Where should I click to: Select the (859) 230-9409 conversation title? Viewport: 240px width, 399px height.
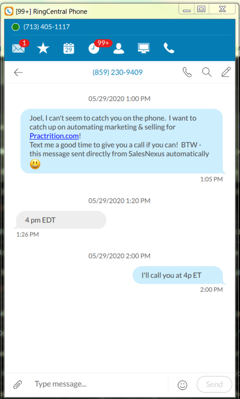(117, 72)
